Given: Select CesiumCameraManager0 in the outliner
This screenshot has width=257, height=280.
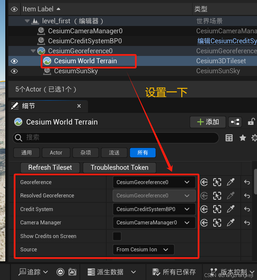Looking at the screenshot, I should [x=85, y=31].
